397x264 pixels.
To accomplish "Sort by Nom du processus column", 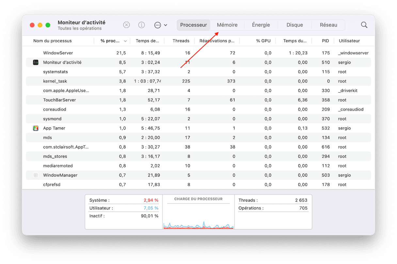I will click(53, 41).
